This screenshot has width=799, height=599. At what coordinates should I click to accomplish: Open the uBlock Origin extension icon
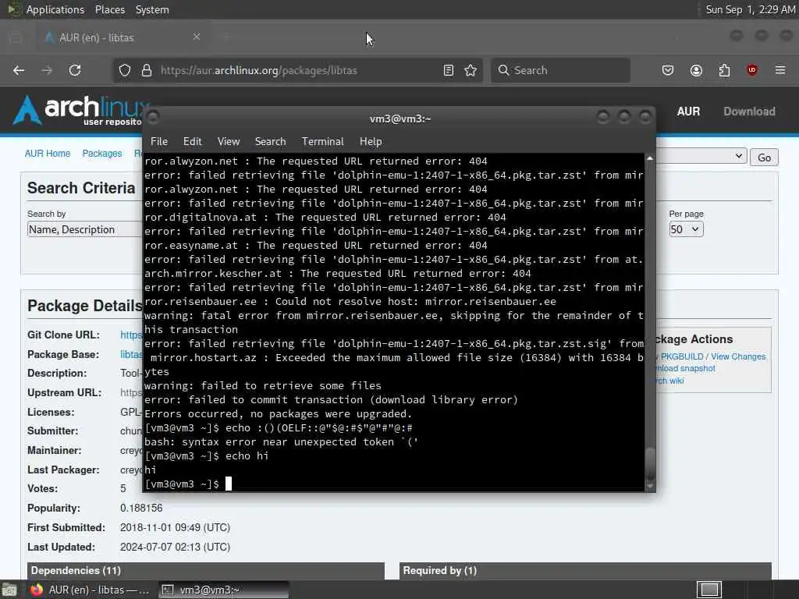(752, 70)
